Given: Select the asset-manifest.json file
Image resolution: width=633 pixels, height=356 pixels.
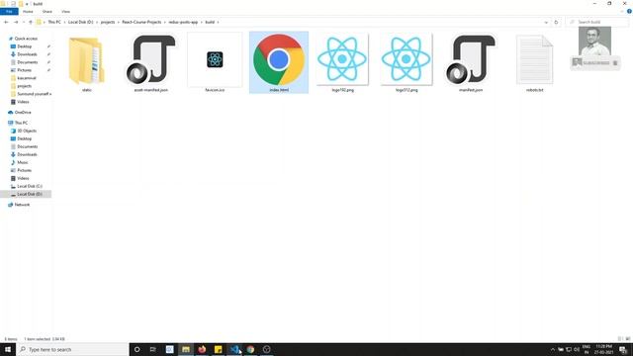Looking at the screenshot, I should point(150,63).
